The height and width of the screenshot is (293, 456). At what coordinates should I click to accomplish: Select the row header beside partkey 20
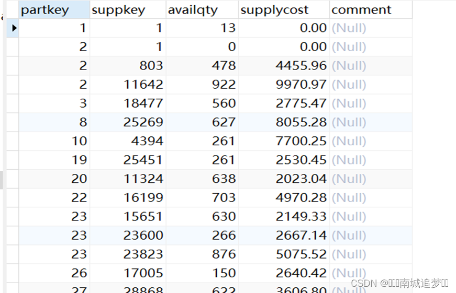(x=13, y=179)
